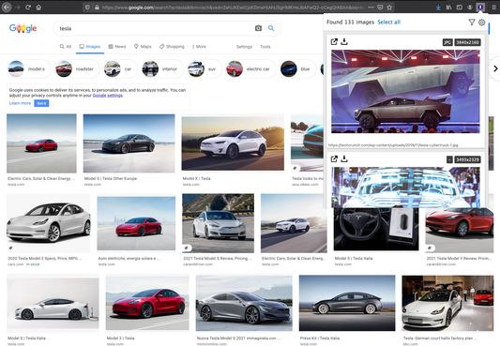
Task: Open the filter funnel in extension popup
Action: [x=472, y=22]
